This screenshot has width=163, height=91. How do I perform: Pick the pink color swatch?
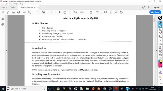160,65
